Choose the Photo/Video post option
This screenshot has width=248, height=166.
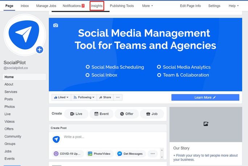point(99,154)
